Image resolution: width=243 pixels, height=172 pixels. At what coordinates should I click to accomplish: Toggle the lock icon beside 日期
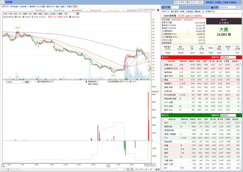(212, 7)
